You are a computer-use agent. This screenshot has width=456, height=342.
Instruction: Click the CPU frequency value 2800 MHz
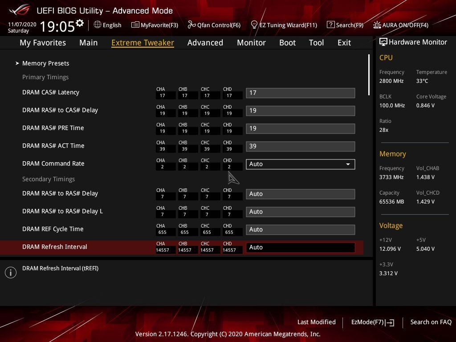point(391,81)
